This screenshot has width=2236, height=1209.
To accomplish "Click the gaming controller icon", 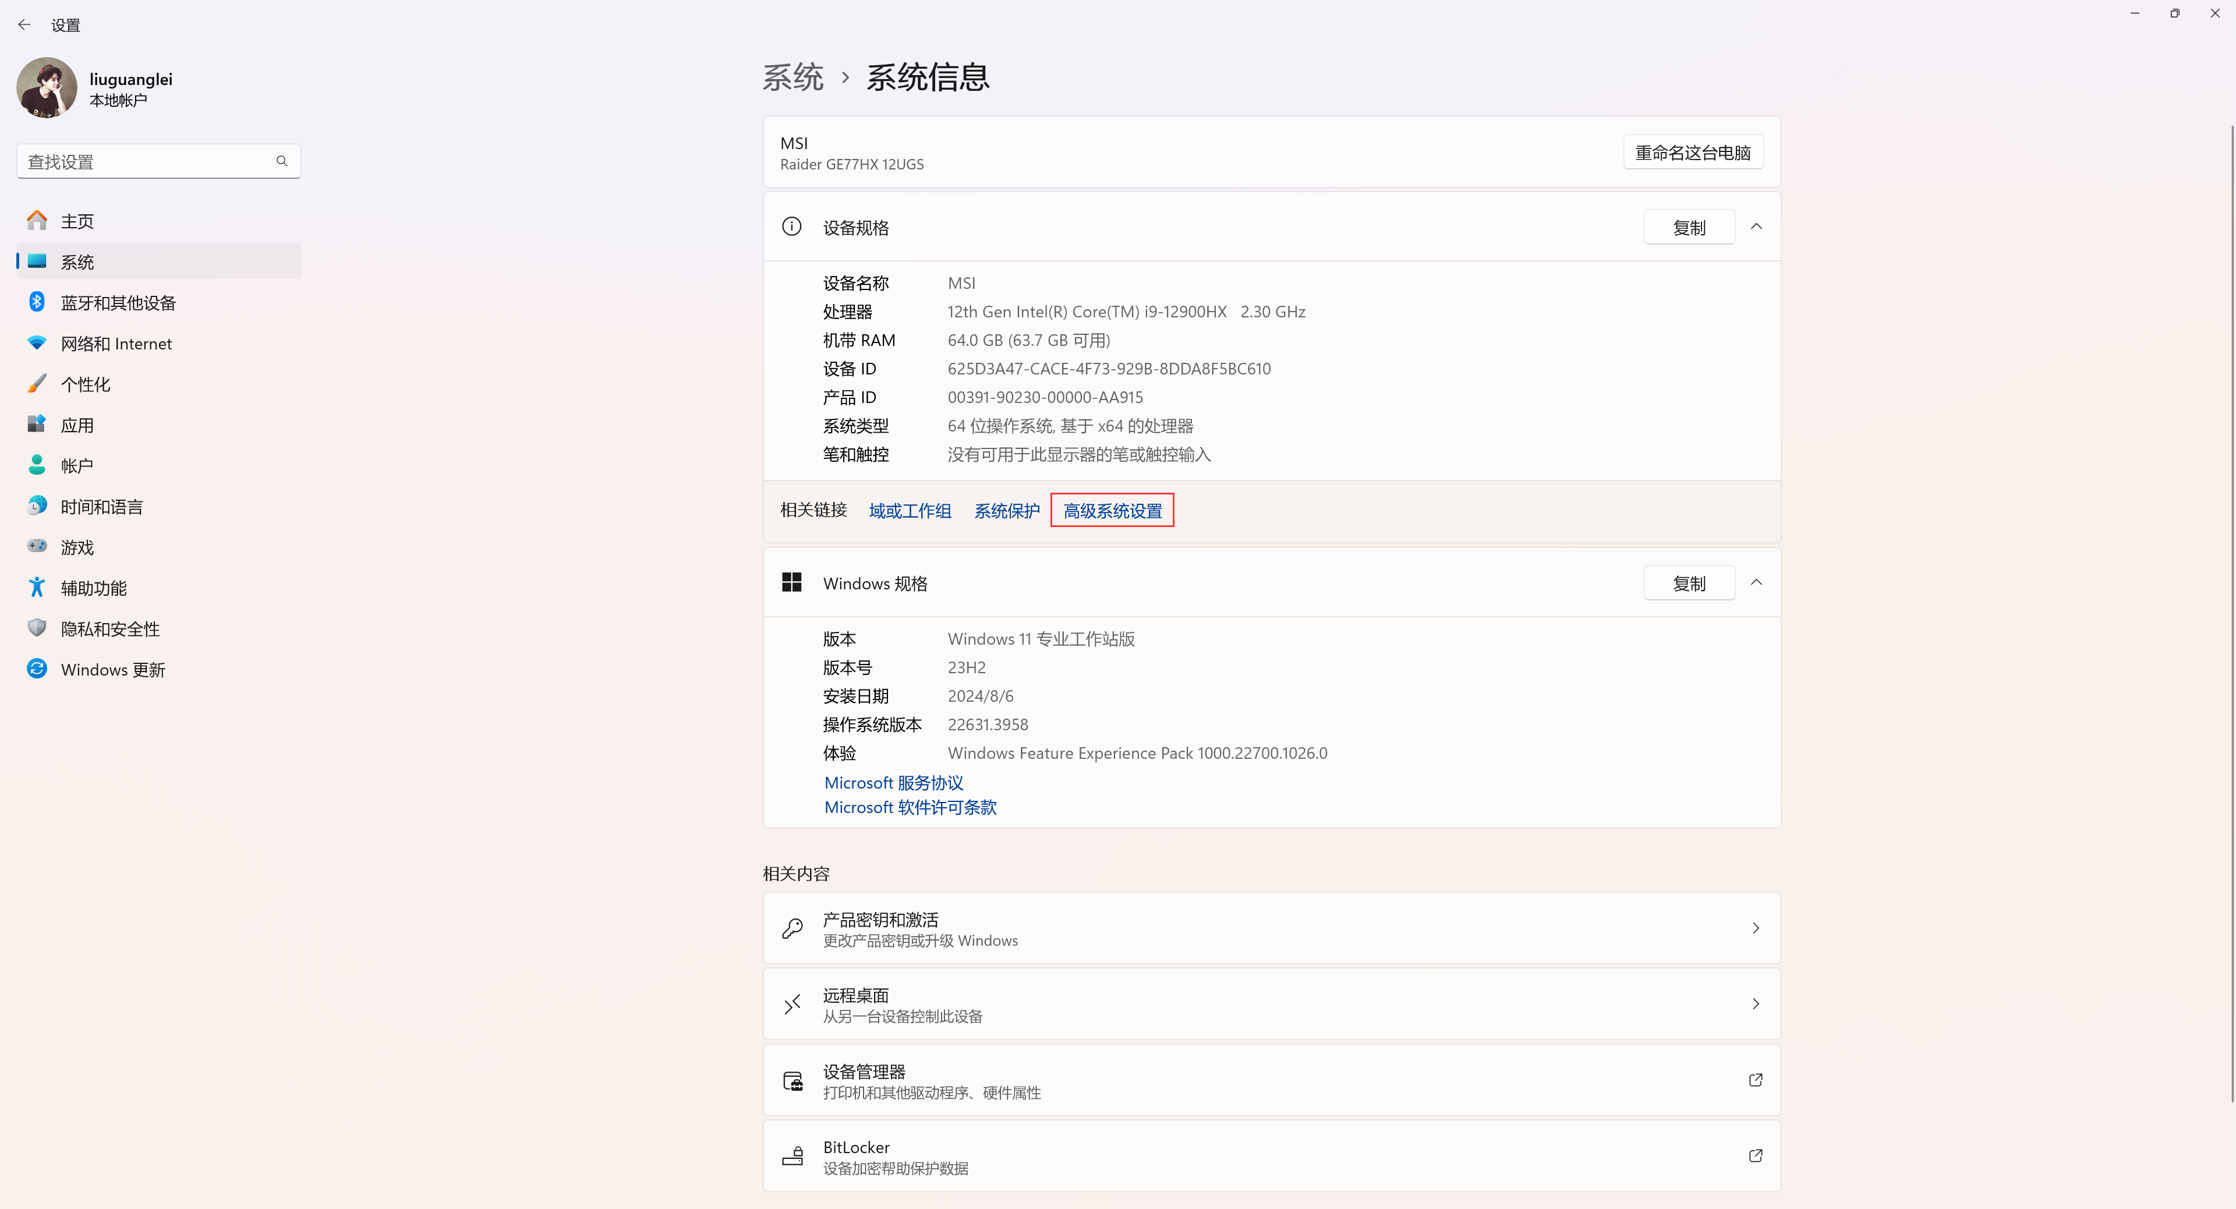I will point(37,547).
